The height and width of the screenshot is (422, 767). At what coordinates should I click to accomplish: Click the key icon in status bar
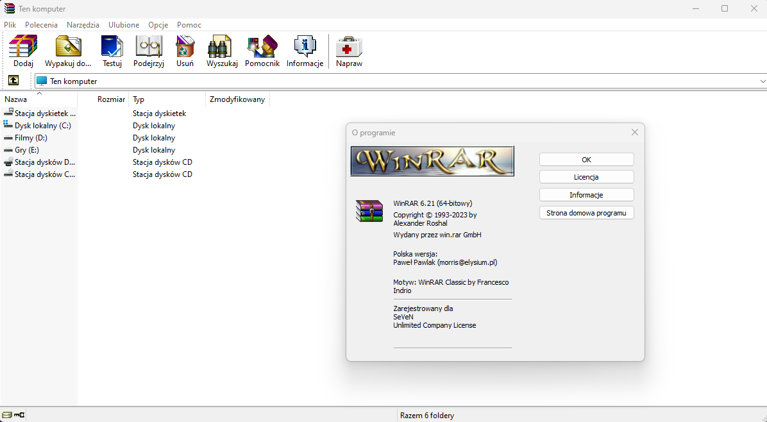(19, 415)
